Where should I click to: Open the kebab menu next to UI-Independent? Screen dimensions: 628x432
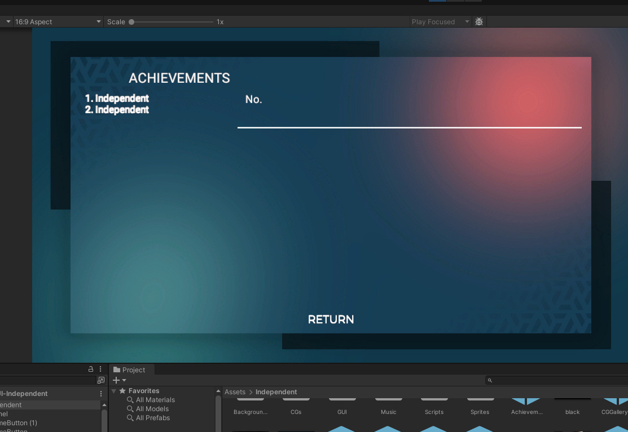100,393
